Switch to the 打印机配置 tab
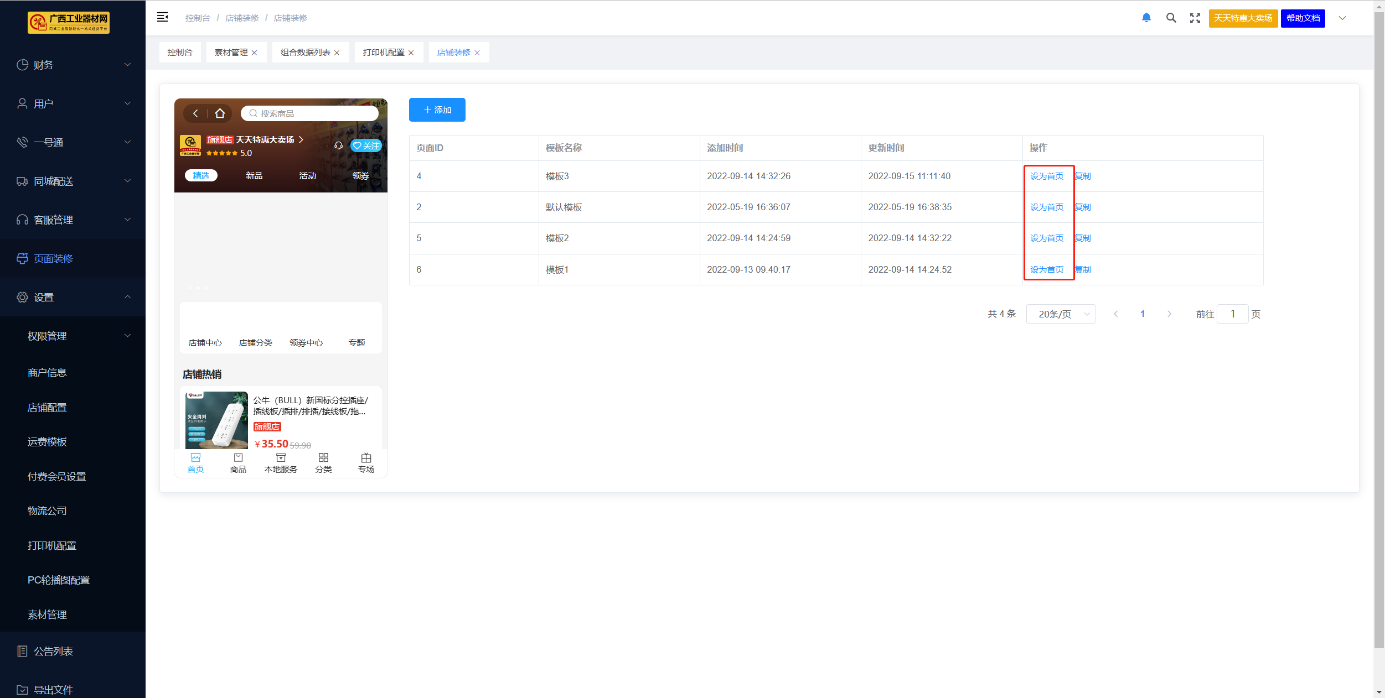Image resolution: width=1385 pixels, height=698 pixels. click(383, 53)
